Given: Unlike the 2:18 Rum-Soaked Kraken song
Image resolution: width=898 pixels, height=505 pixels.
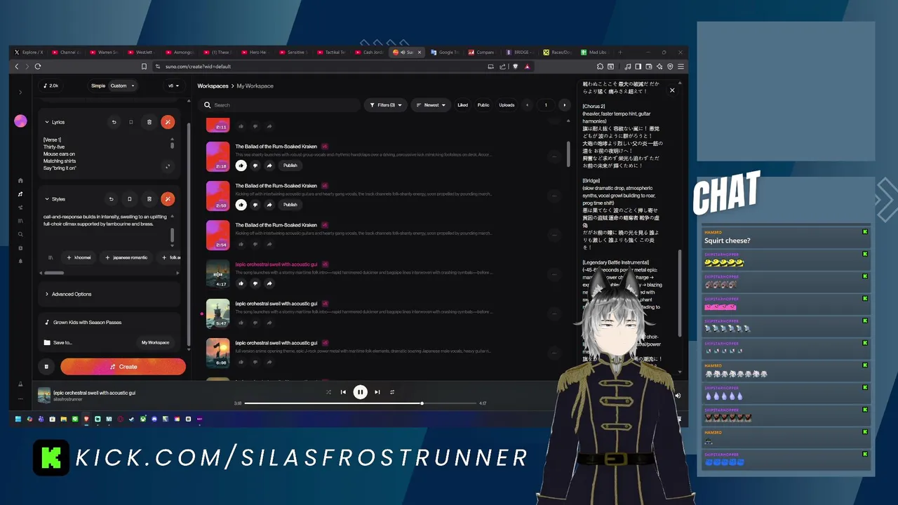Looking at the screenshot, I should (241, 166).
